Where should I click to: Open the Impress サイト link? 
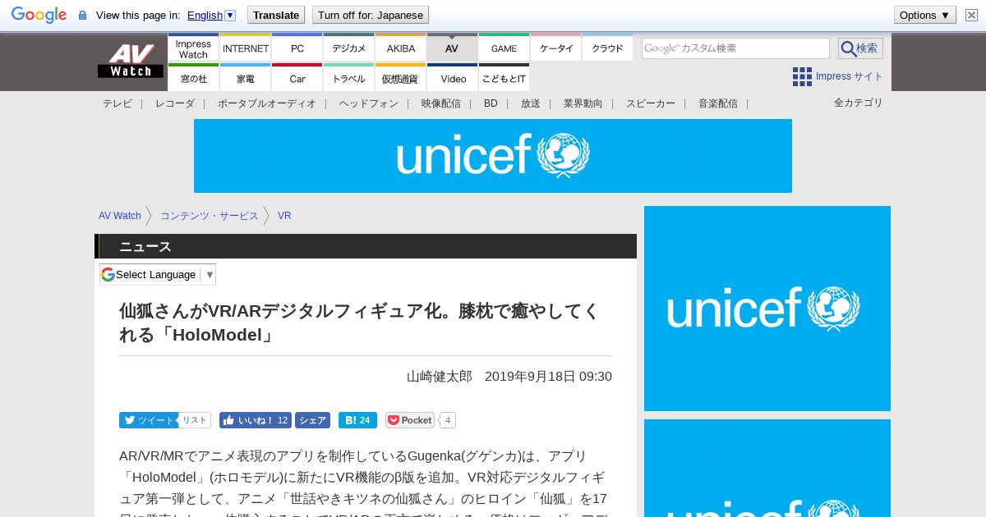(x=849, y=76)
